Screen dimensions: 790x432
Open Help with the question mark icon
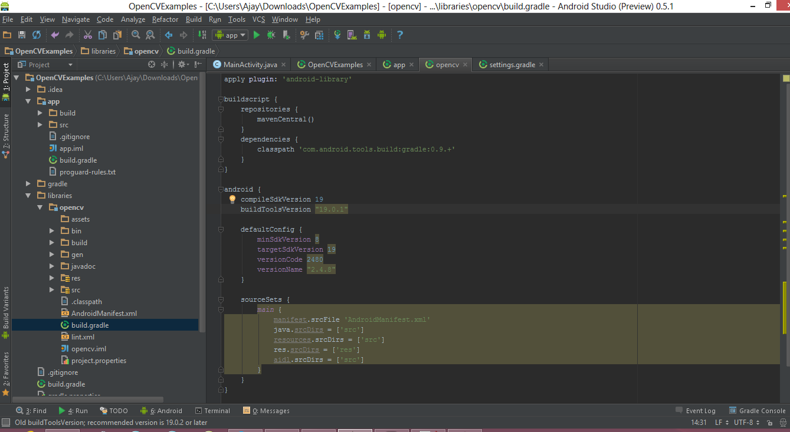[400, 35]
